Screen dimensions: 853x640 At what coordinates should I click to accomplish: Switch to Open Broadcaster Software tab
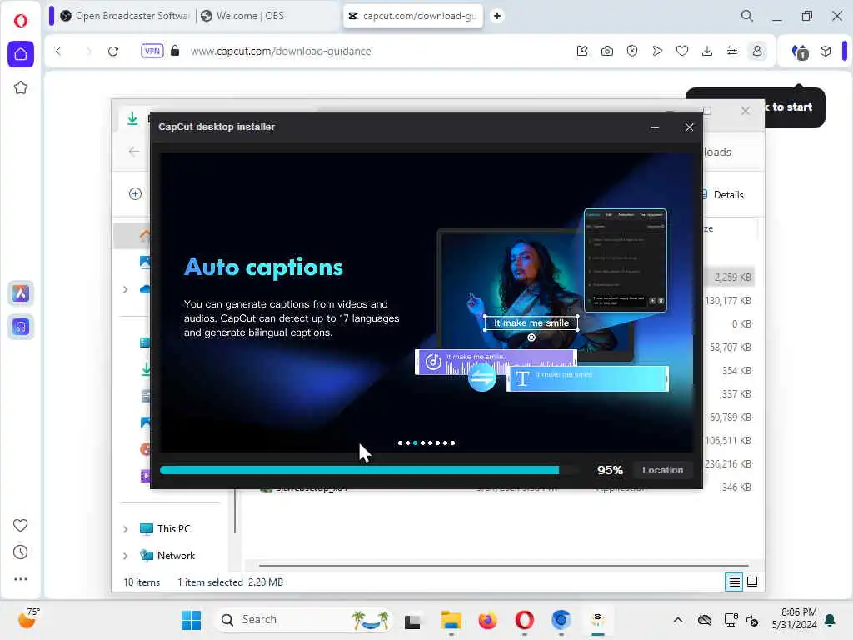[x=125, y=16]
